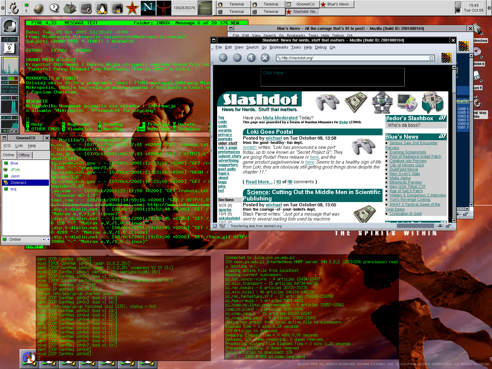Click the newspaper topic icon

click(433, 102)
